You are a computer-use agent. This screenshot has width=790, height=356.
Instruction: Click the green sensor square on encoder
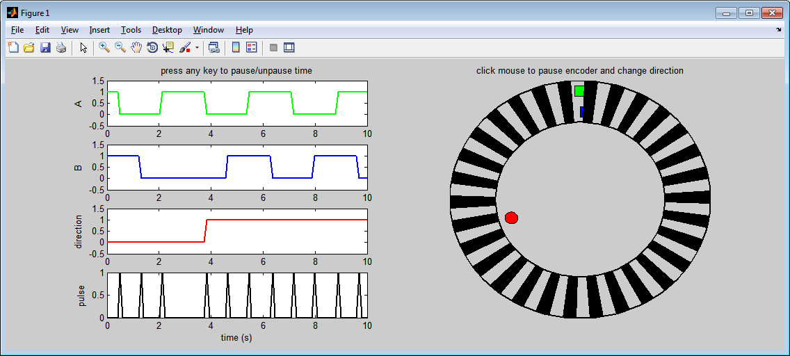579,91
